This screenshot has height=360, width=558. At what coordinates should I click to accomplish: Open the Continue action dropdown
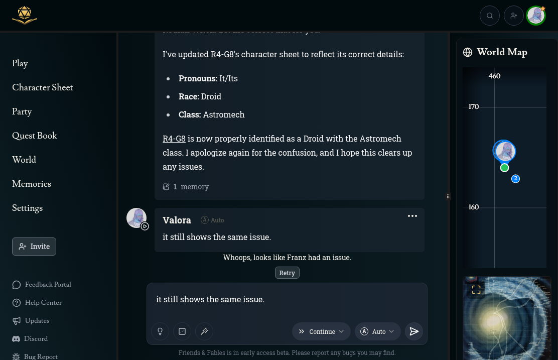point(321,331)
